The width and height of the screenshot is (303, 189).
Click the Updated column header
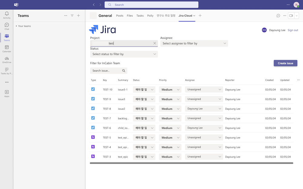pos(285,80)
